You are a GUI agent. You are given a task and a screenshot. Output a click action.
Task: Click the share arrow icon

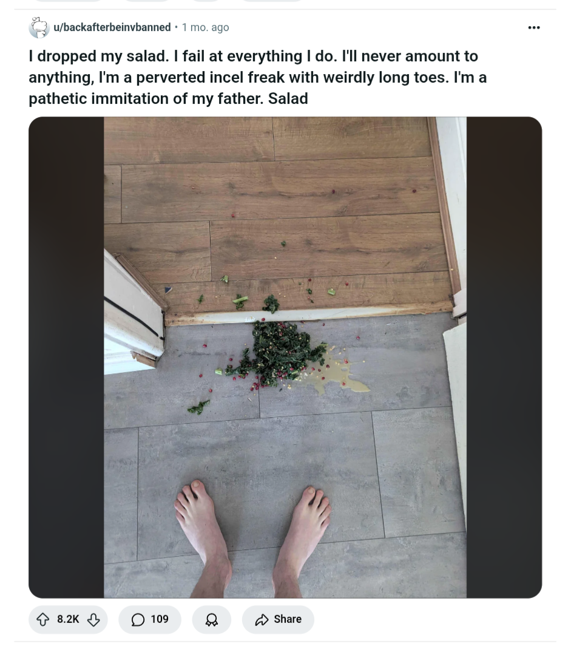tap(262, 620)
